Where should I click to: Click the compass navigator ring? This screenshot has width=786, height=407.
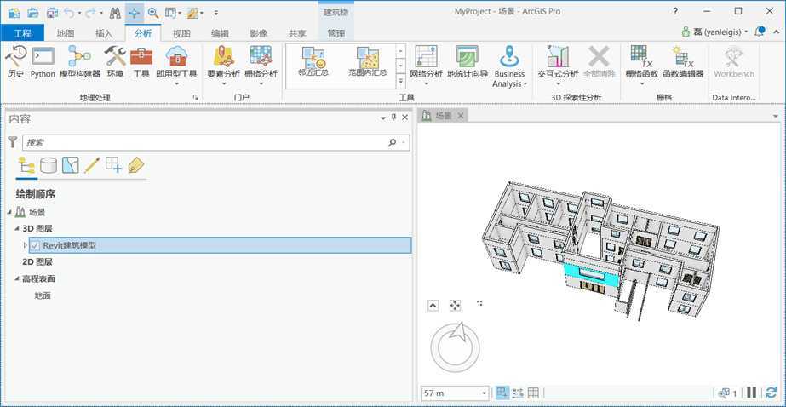click(455, 347)
